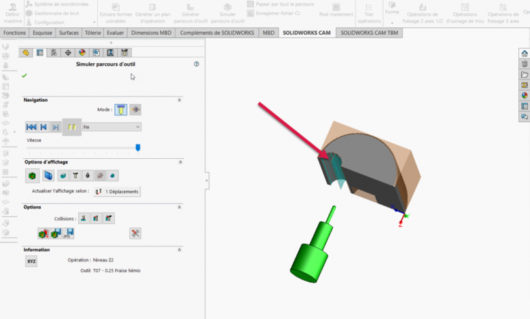Switch to the Esquisse tab
Image resolution: width=530 pixels, height=319 pixels.
click(42, 33)
